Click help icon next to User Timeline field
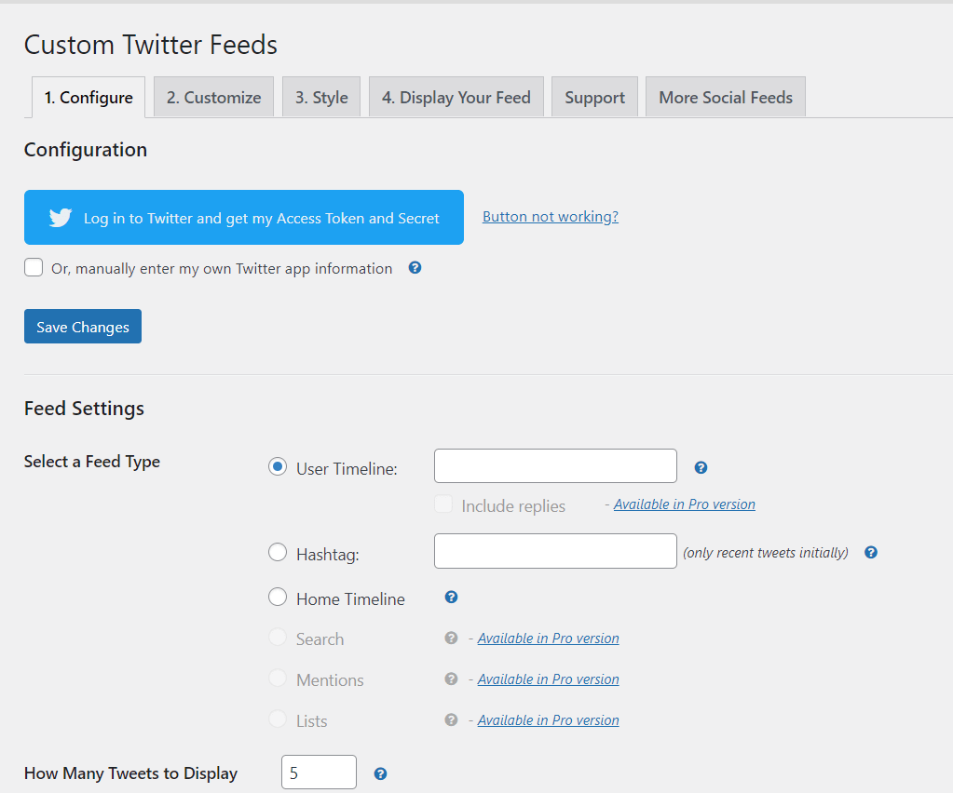The height and width of the screenshot is (793, 953). tap(701, 467)
